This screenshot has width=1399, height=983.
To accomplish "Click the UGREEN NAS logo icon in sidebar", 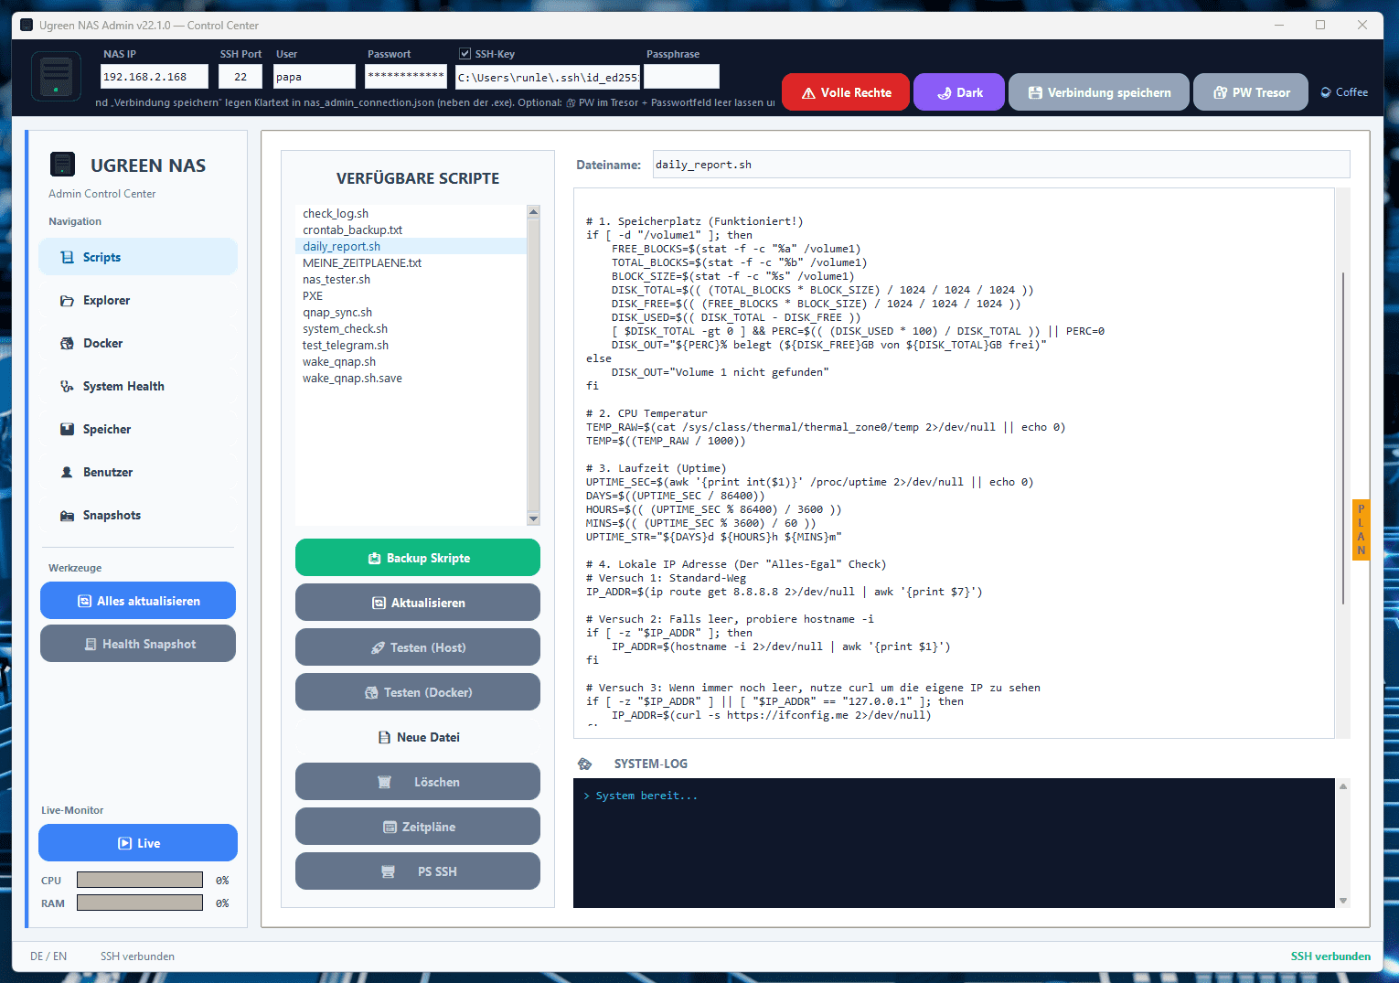I will (62, 165).
